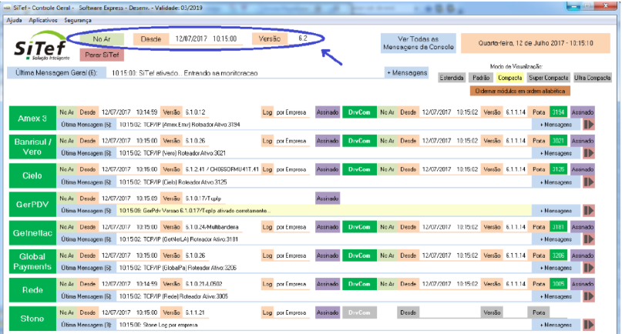Screen dimensions: 622x334
Task: Click GerPDV message 'ativado corretamente'
Action: pos(244,210)
